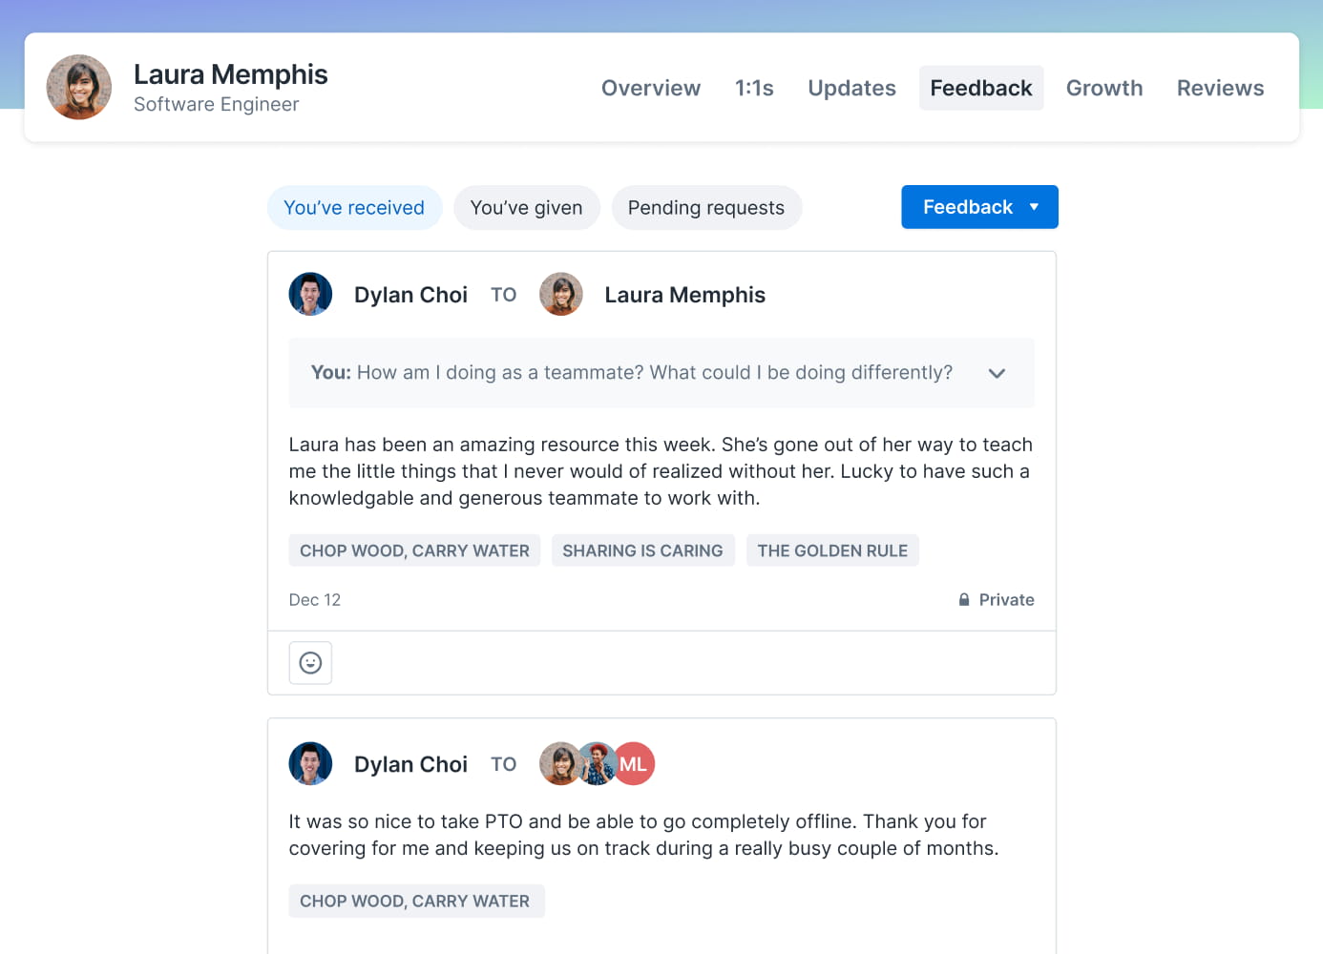
Task: Open the Reviews tab
Action: (x=1220, y=88)
